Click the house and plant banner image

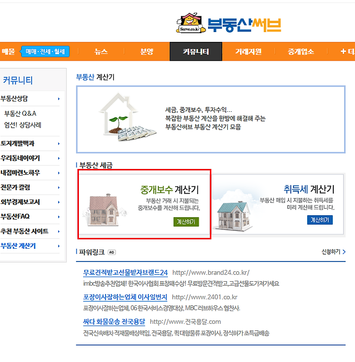click(x=128, y=117)
